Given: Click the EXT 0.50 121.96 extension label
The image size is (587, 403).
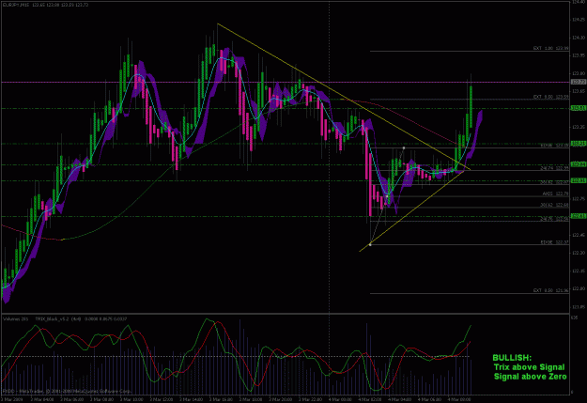Looking at the screenshot, I should tap(550, 290).
